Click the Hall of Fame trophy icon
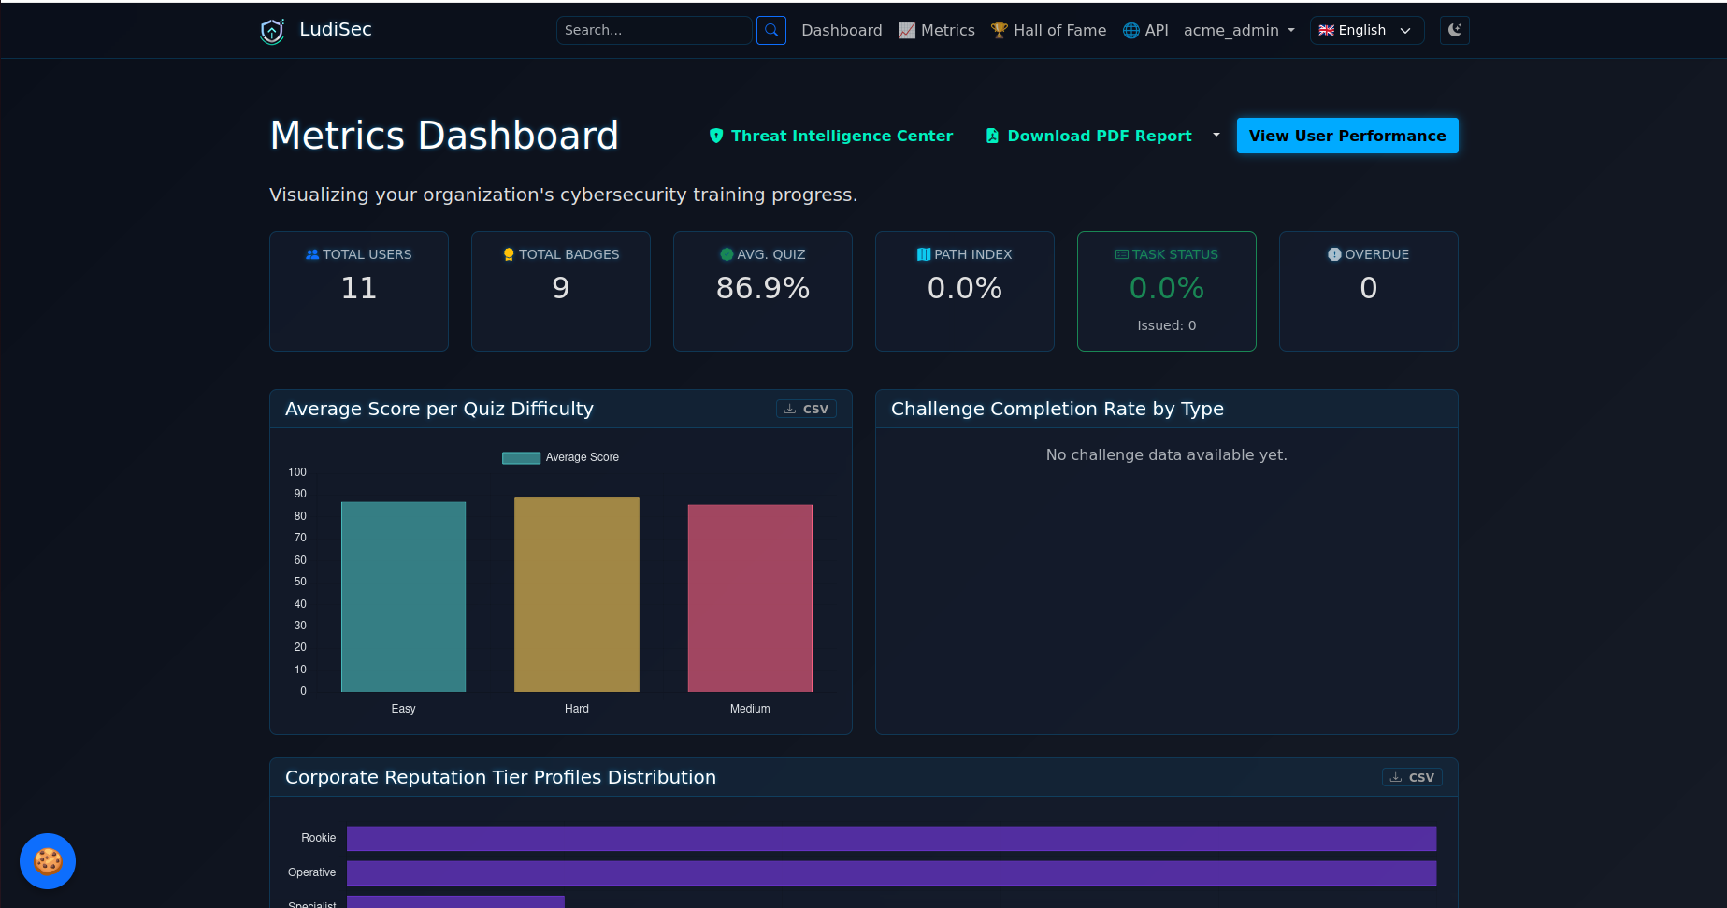 (1000, 30)
